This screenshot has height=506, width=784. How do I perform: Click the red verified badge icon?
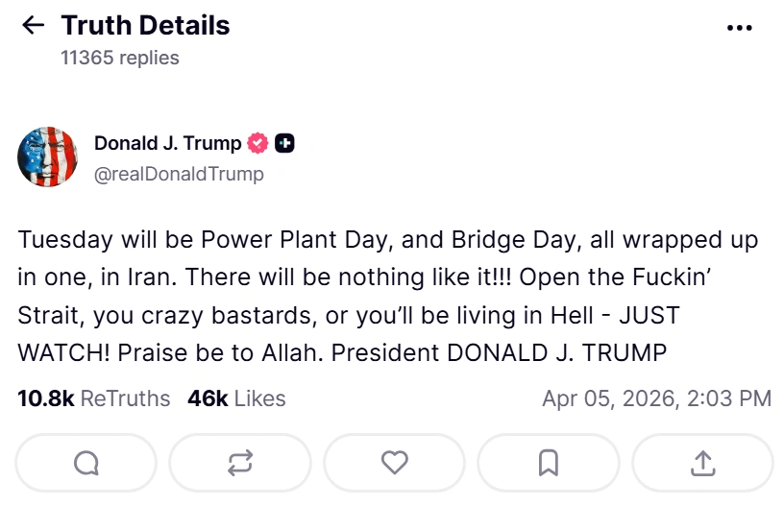click(257, 144)
